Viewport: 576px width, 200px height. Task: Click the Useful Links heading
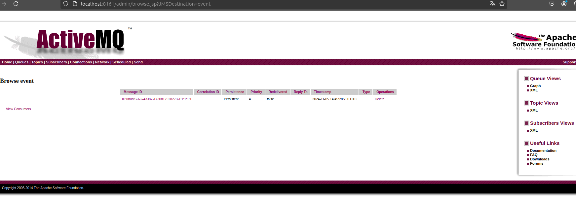tap(545, 143)
